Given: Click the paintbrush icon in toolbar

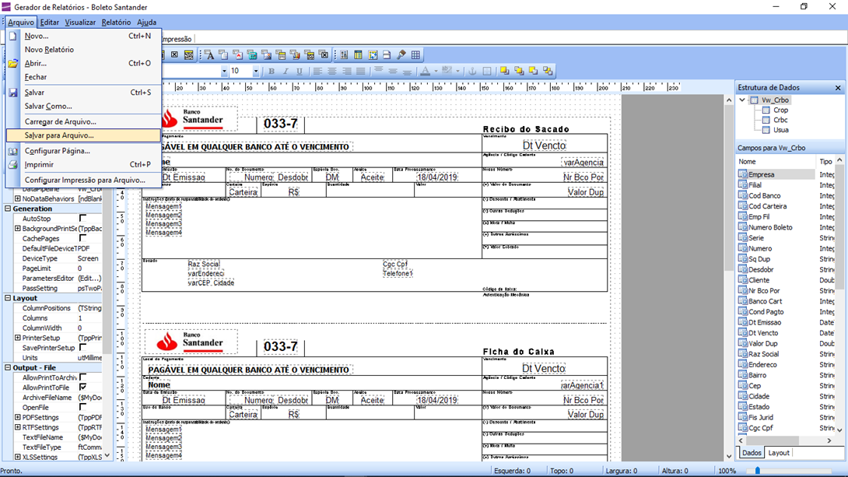Looking at the screenshot, I should click(x=401, y=55).
